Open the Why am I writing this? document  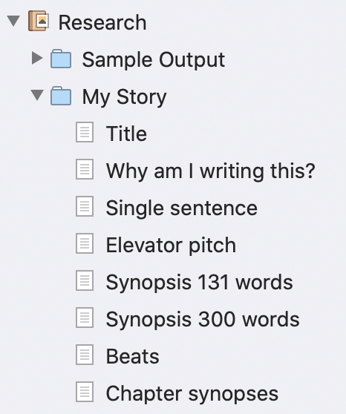211,171
